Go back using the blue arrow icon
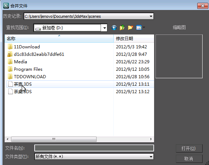Screen dimensions: 209x165 click(114, 28)
